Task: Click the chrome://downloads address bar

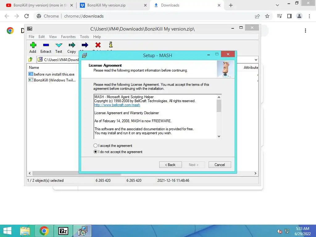Action: pos(84,16)
